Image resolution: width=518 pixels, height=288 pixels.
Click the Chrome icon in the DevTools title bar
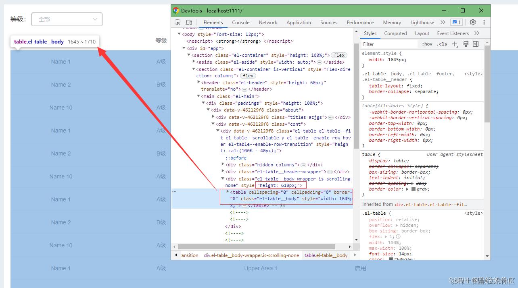point(176,10)
